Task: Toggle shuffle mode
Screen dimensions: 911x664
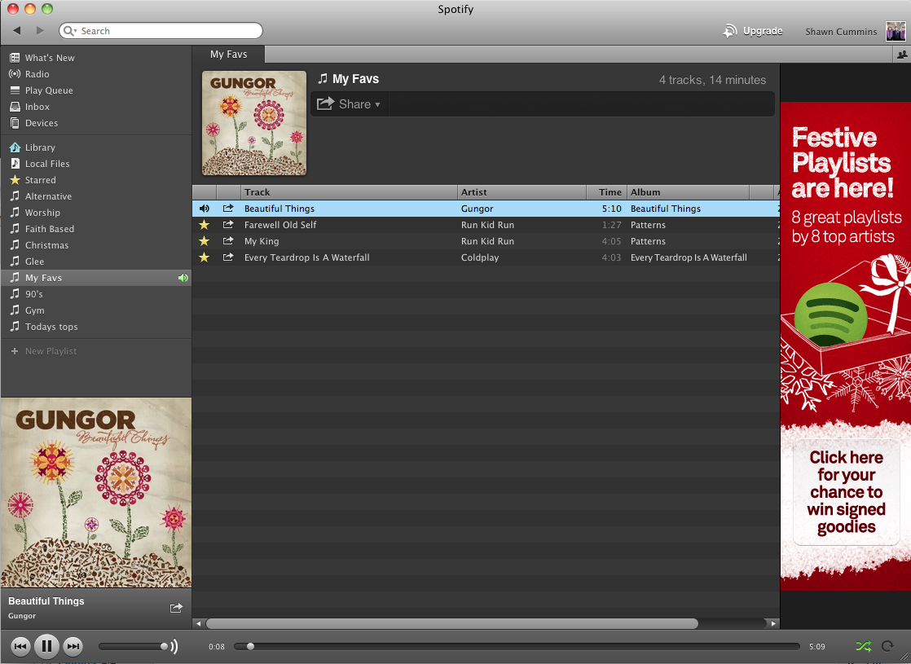Action: pos(864,646)
